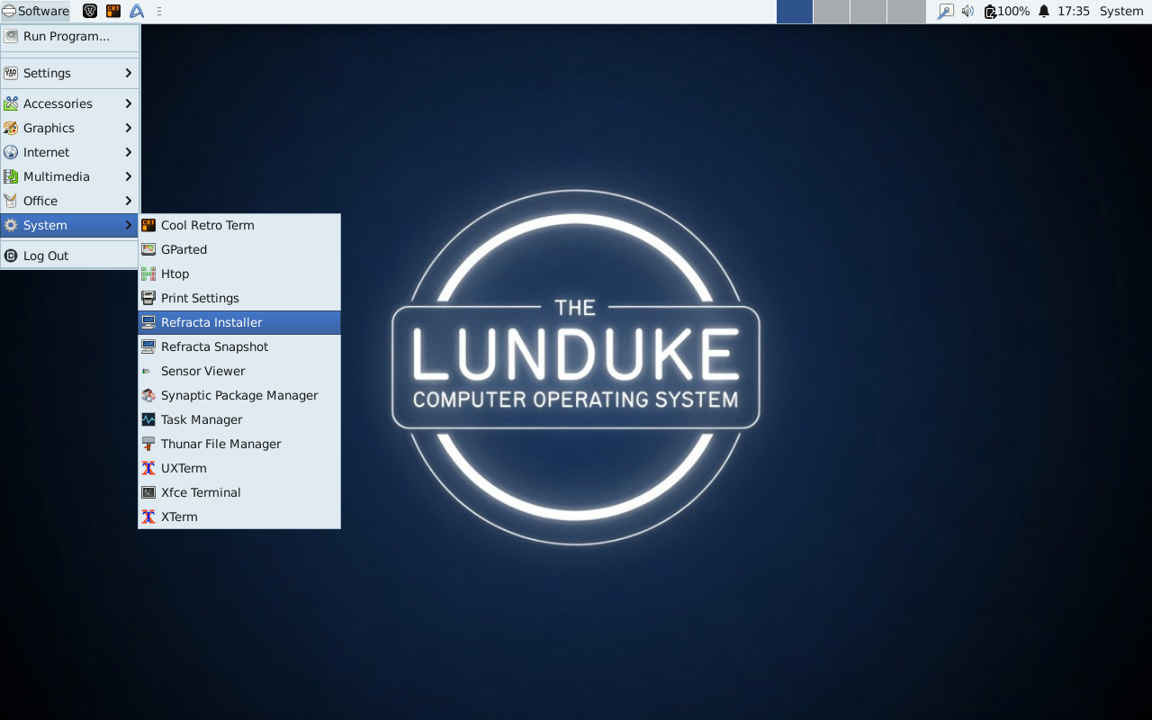Switch to the second workspace
This screenshot has width=1152, height=720.
832,12
